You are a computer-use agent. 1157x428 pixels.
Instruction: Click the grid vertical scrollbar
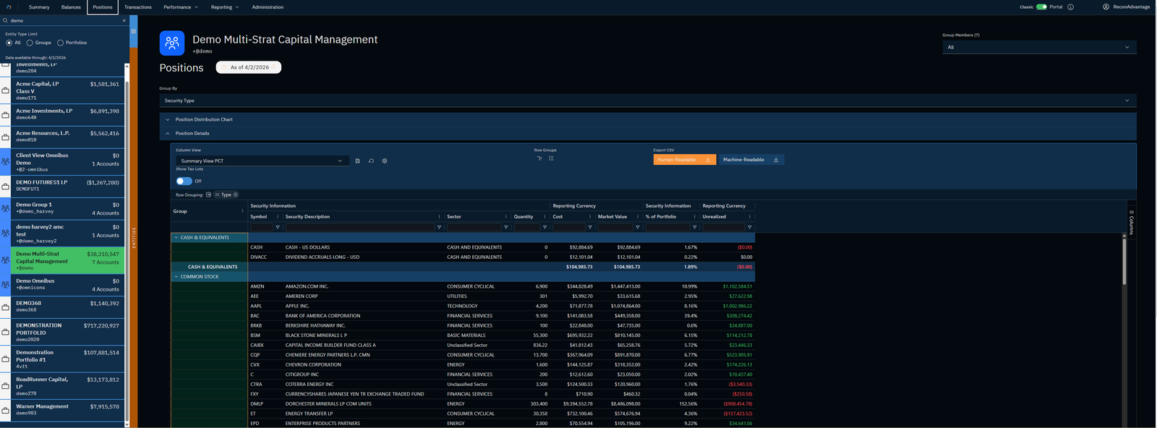1124,260
